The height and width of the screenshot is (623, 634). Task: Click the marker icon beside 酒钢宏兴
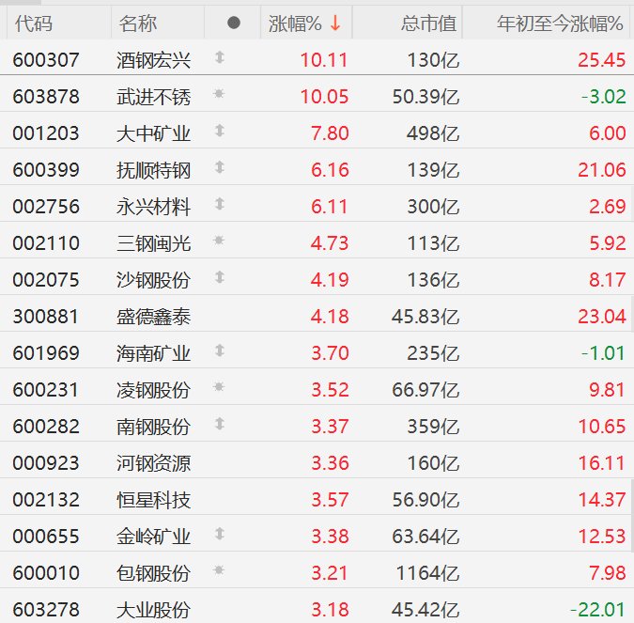(x=220, y=58)
